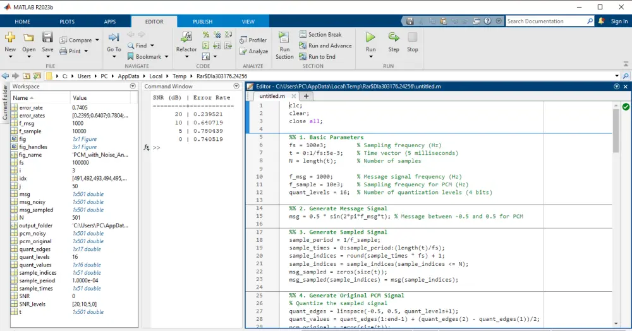Select the untitled.m editor tab
This screenshot has width=632, height=331.
click(272, 96)
